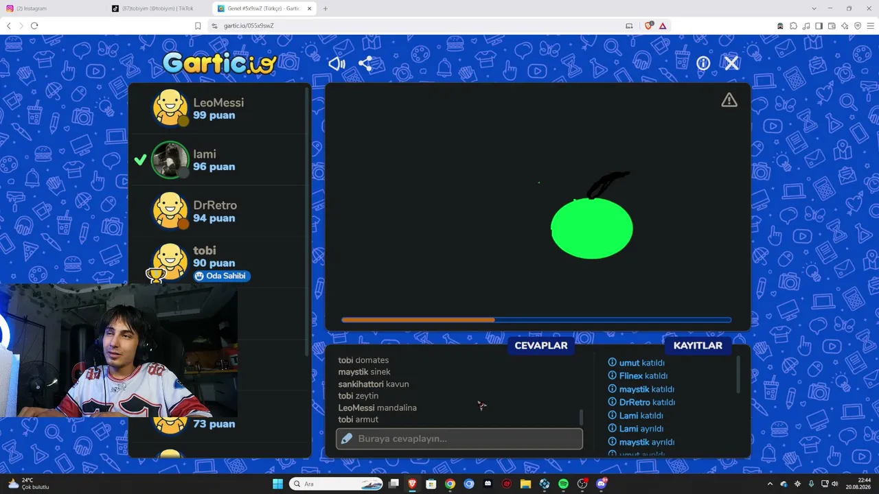Bookmark this page
This screenshot has height=494, width=879.
(198, 25)
